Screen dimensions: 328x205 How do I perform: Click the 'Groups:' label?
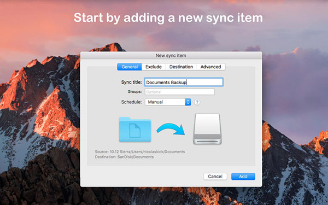(134, 92)
